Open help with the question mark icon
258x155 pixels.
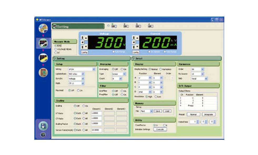(x=43, y=135)
